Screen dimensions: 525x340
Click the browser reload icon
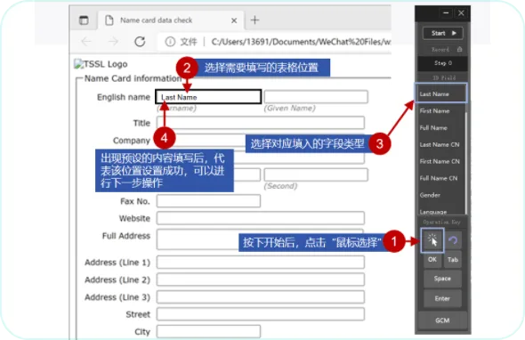140,42
